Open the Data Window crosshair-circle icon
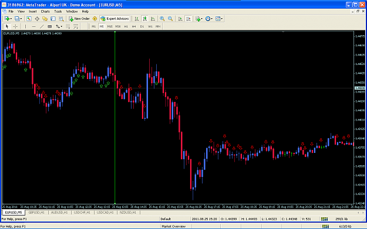This screenshot has height=229, width=367. [37, 19]
